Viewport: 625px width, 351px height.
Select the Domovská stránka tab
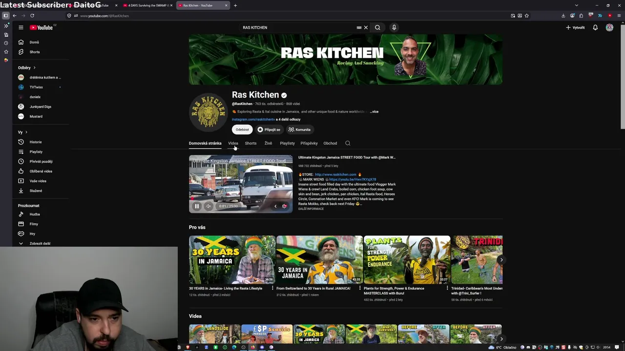pyautogui.click(x=205, y=143)
